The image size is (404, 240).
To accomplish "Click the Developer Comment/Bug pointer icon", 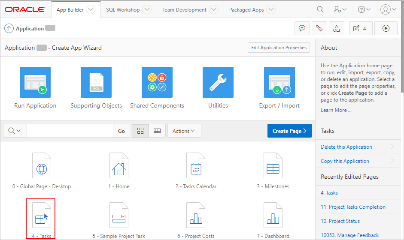I will [319, 28].
